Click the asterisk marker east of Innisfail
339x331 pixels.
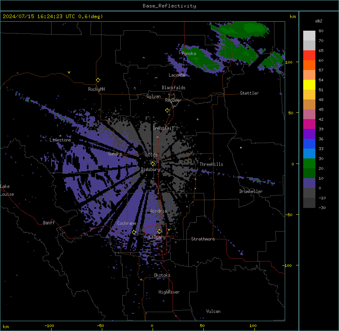(x=197, y=119)
